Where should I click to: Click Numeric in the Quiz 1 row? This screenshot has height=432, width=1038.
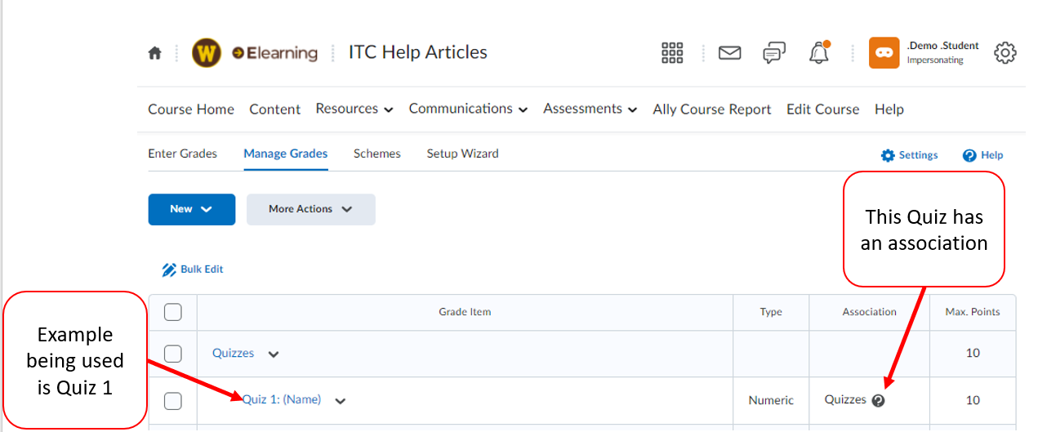click(x=771, y=401)
